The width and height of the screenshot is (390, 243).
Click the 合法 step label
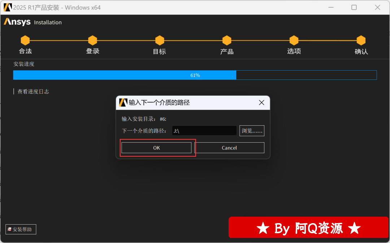point(25,51)
